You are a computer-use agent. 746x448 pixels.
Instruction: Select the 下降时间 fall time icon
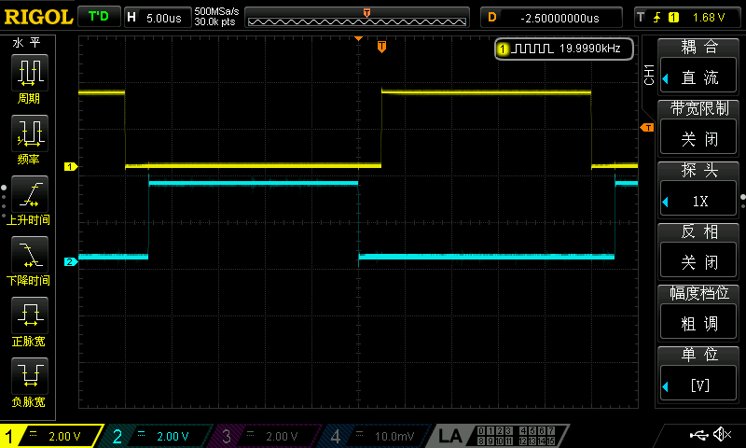click(x=30, y=254)
